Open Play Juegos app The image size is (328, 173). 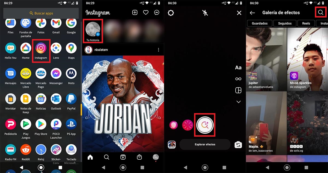26,124
